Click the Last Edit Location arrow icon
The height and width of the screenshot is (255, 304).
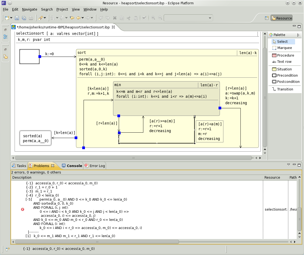click(x=72, y=18)
